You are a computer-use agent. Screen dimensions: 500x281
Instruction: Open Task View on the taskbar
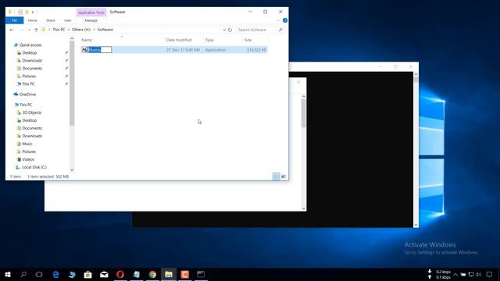tap(39, 274)
